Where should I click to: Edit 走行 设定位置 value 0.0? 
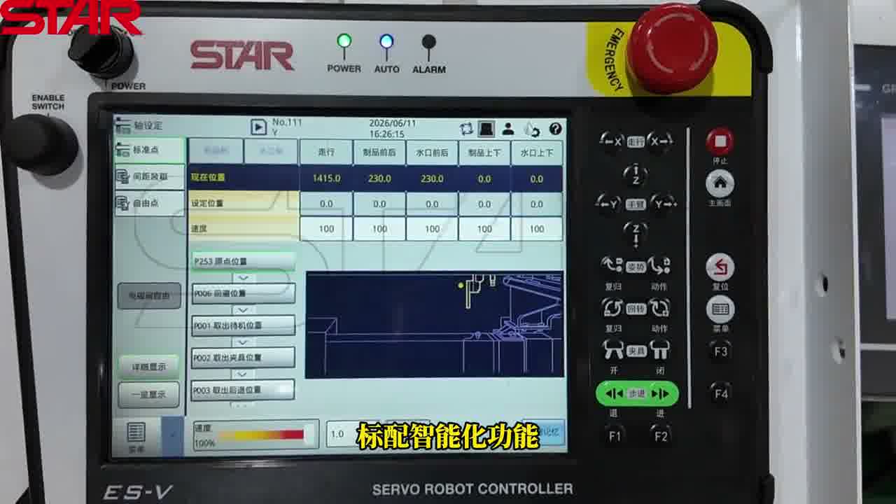[x=326, y=204]
